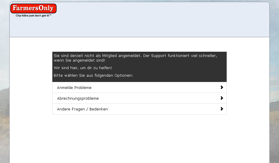Image resolution: width=279 pixels, height=163 pixels.
Task: Click the 'Wir sind hier, um dir zu helfen!' line
Action: click(x=83, y=68)
